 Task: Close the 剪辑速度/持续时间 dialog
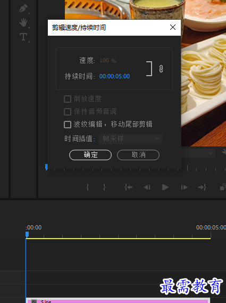point(173,27)
